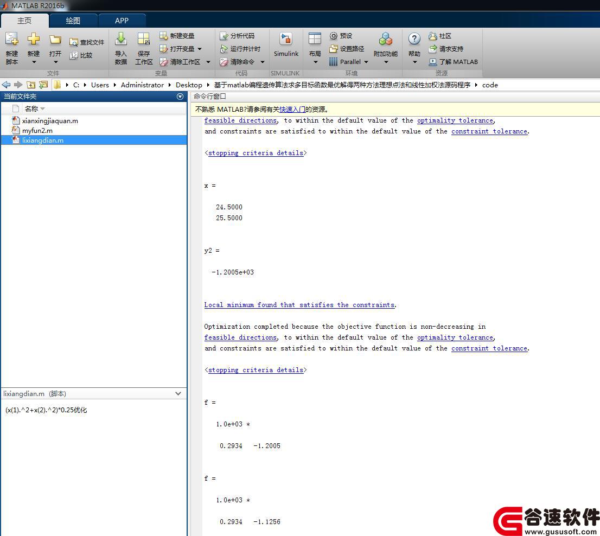Expand the 帮助 dropdown arrow
This screenshot has width=600, height=536.
pos(414,62)
